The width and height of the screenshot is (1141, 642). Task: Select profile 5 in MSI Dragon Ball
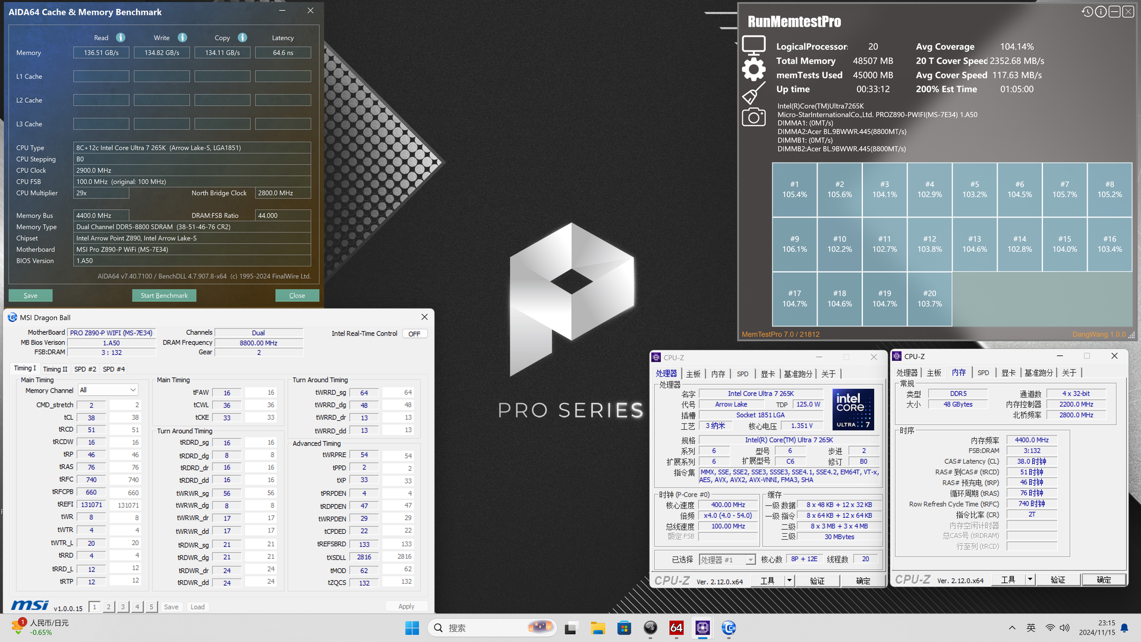point(151,607)
